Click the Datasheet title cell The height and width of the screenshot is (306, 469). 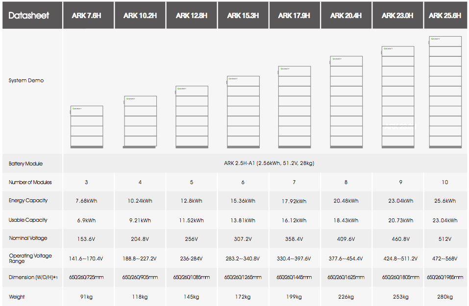point(29,16)
